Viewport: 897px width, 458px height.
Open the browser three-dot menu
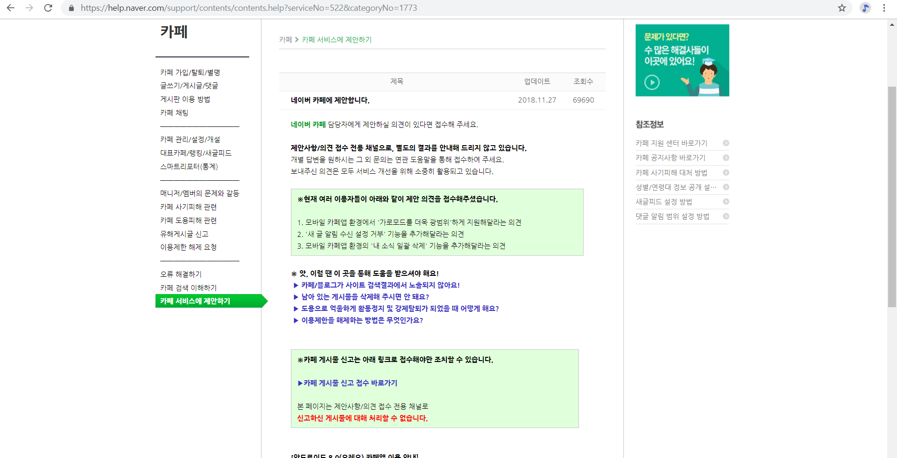click(x=884, y=8)
